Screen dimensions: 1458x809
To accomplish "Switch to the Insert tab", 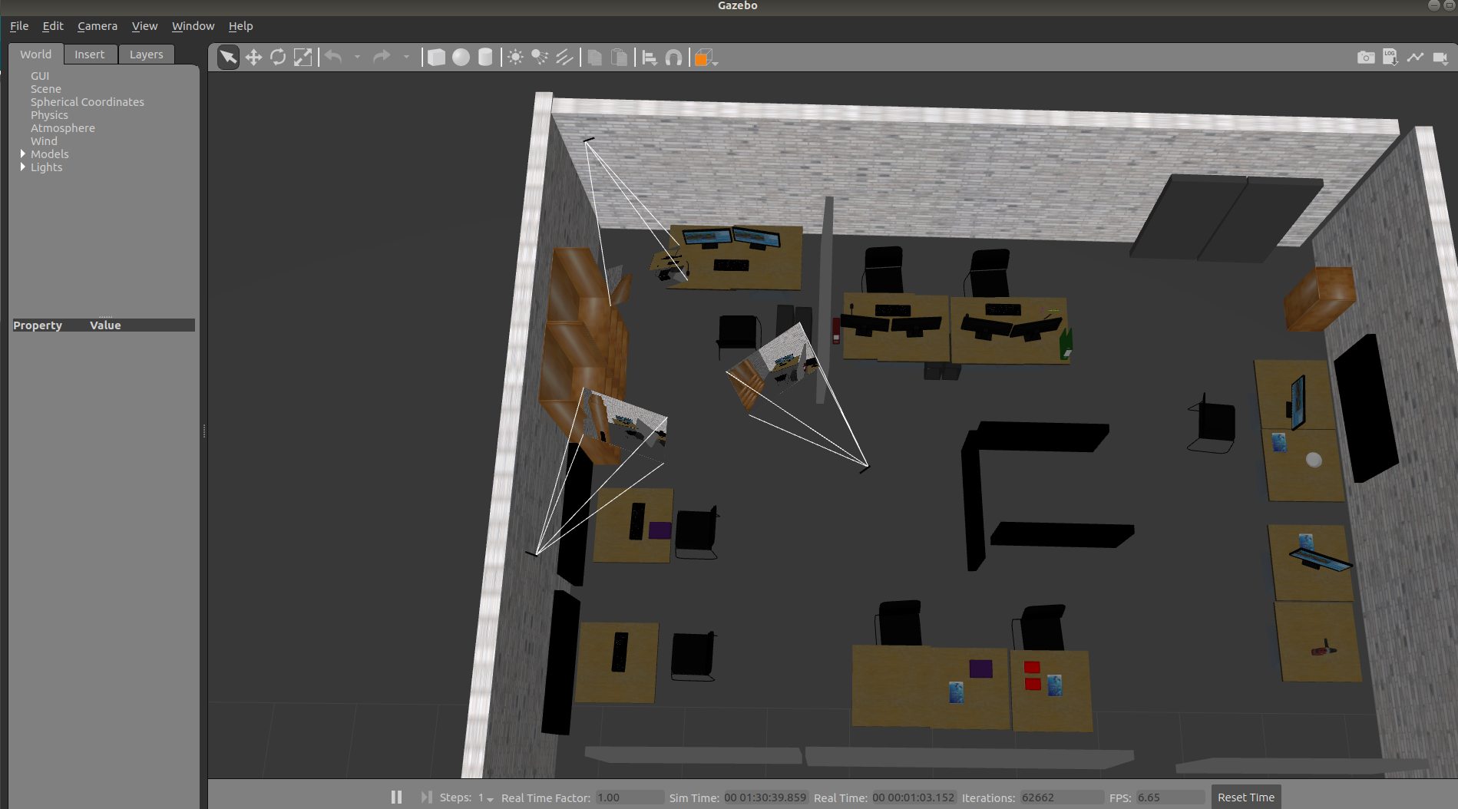I will click(90, 54).
